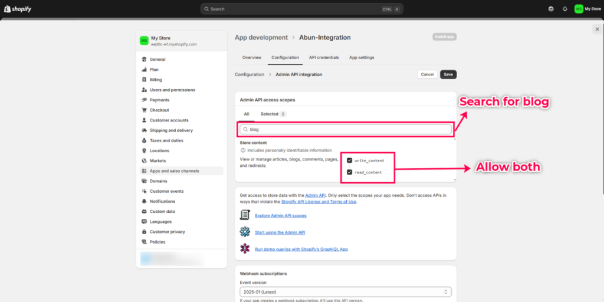Click the Billing icon in sidebar
The image size is (604, 302).
144,80
